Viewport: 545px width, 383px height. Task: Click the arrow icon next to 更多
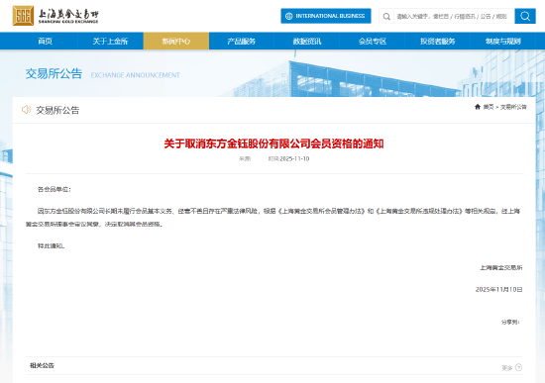point(518,367)
